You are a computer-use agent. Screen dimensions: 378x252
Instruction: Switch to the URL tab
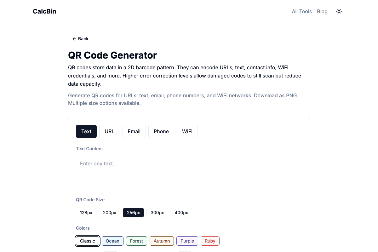(110, 131)
